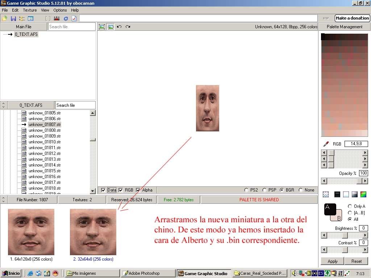
Task: Click the file list scrollbar up arrow
Action: 93,113
